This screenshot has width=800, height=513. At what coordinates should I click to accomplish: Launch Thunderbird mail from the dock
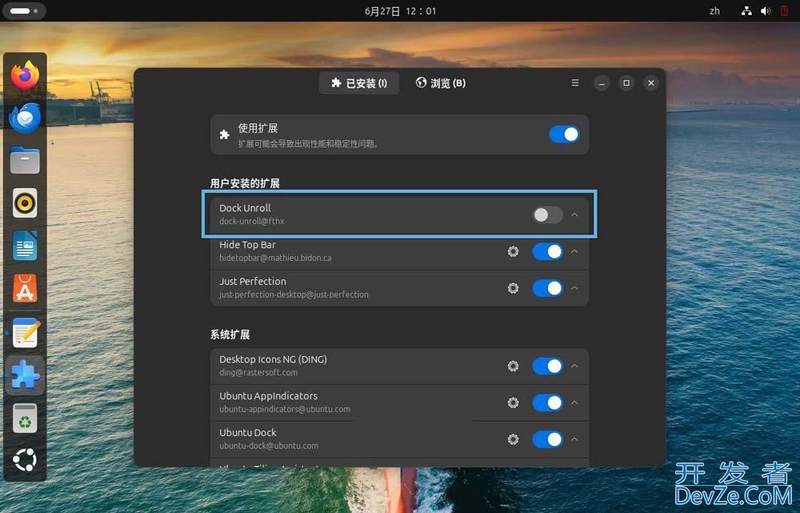[x=25, y=118]
